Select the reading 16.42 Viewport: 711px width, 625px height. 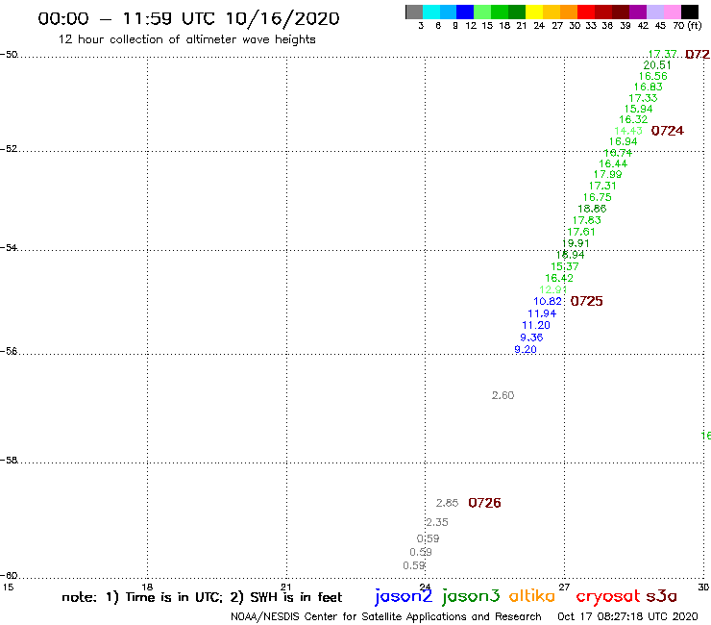point(559,278)
